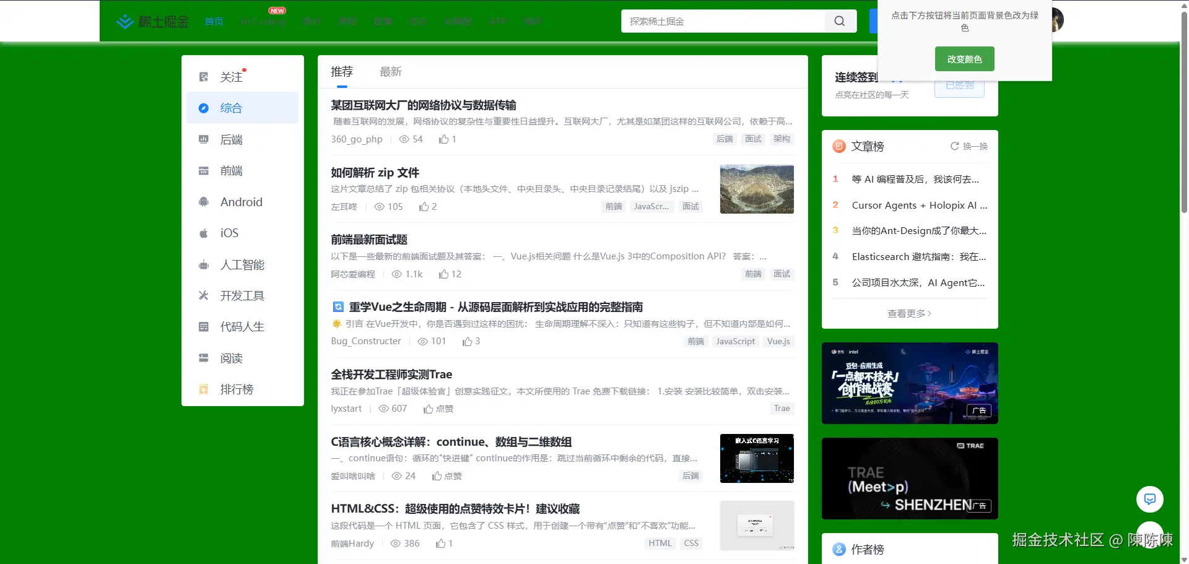Open 关注 via its sidebar icon
This screenshot has width=1189, height=564.
[x=204, y=77]
